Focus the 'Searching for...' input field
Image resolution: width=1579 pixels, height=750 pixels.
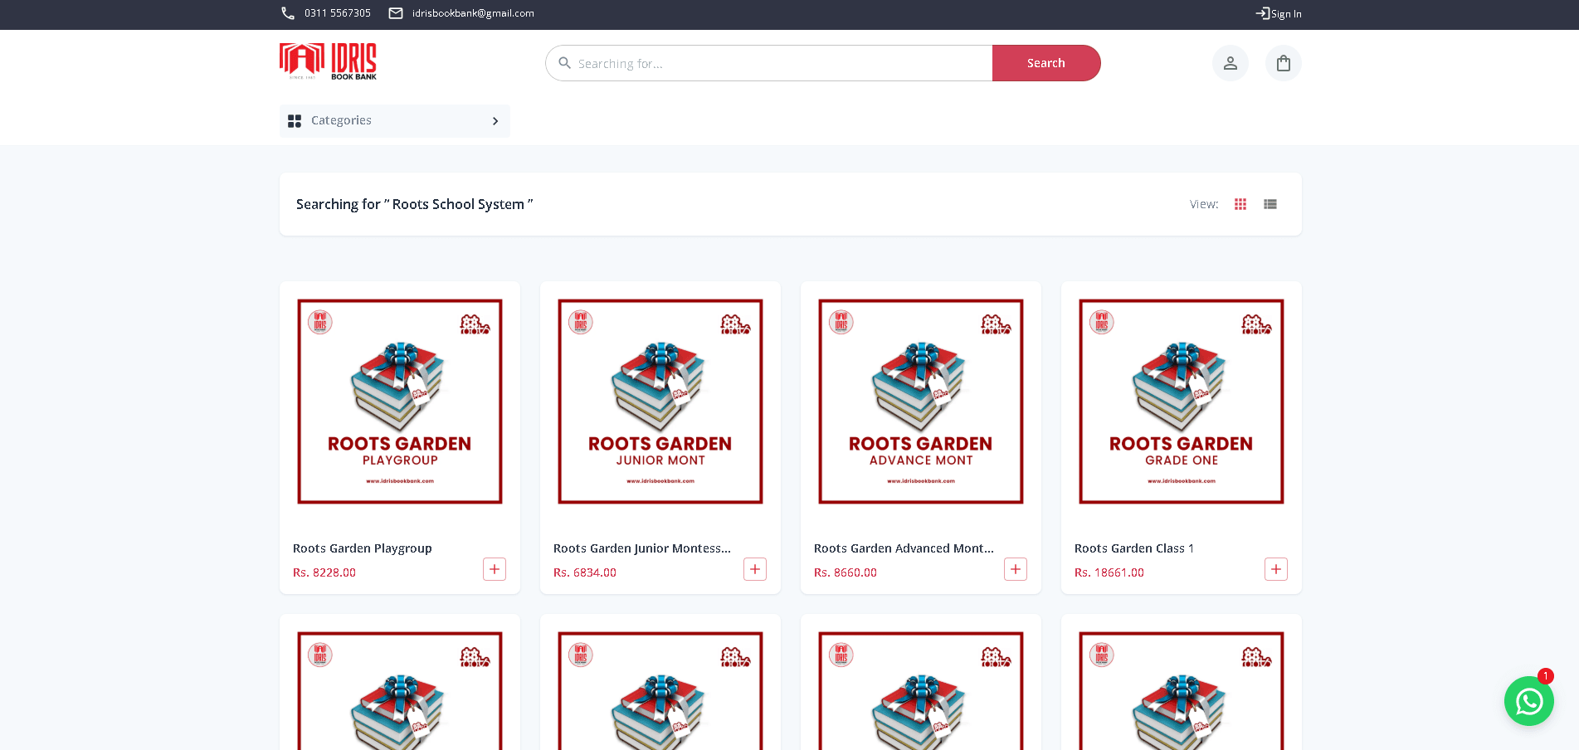pos(769,63)
